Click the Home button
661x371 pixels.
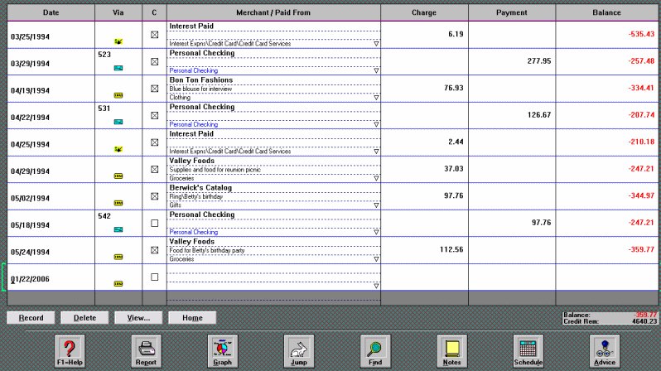pyautogui.click(x=192, y=317)
